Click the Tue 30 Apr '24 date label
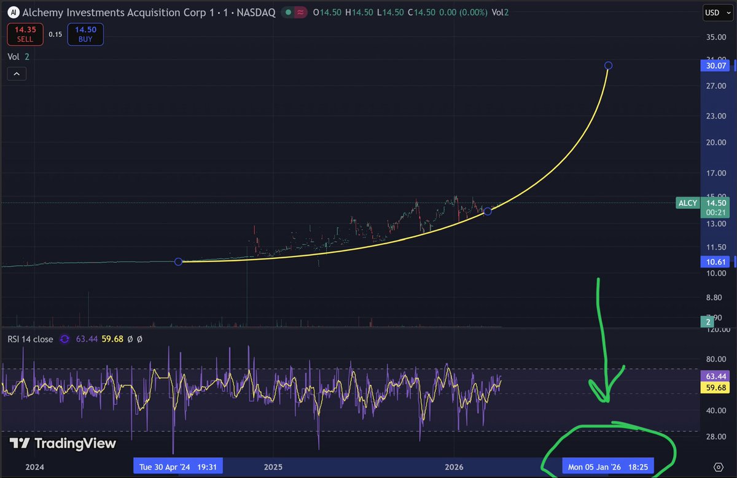This screenshot has height=478, width=737. click(178, 467)
